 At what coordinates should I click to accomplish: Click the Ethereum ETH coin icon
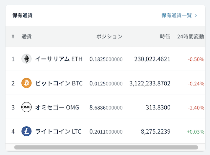coord(27,59)
